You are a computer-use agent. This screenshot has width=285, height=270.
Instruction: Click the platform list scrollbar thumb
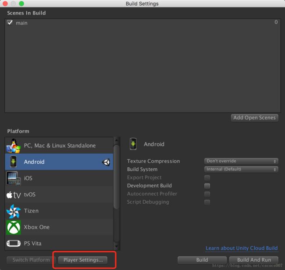click(117, 176)
